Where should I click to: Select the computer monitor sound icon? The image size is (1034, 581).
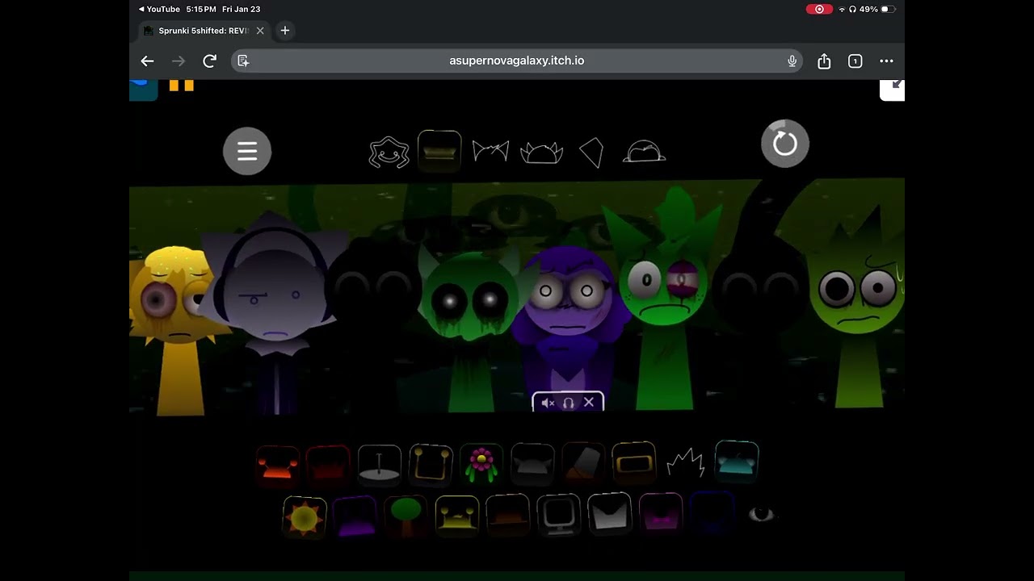[558, 516]
